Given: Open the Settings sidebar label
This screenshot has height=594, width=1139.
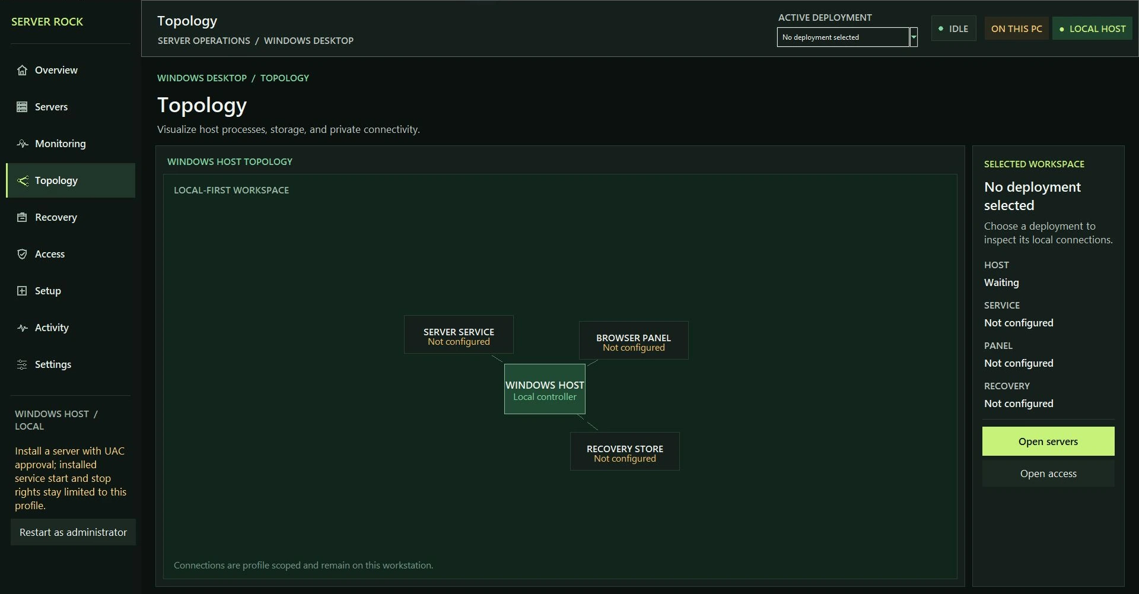Looking at the screenshot, I should coord(53,364).
